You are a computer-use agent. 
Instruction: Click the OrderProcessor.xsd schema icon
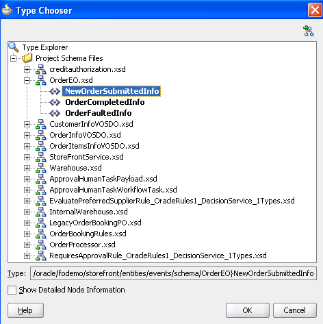(41, 245)
